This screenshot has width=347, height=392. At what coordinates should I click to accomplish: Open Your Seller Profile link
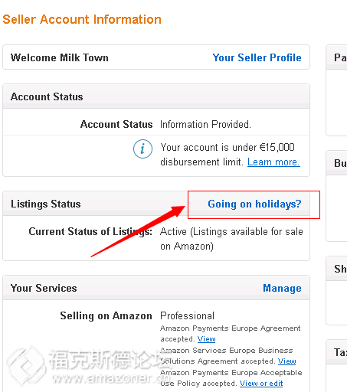(x=257, y=57)
